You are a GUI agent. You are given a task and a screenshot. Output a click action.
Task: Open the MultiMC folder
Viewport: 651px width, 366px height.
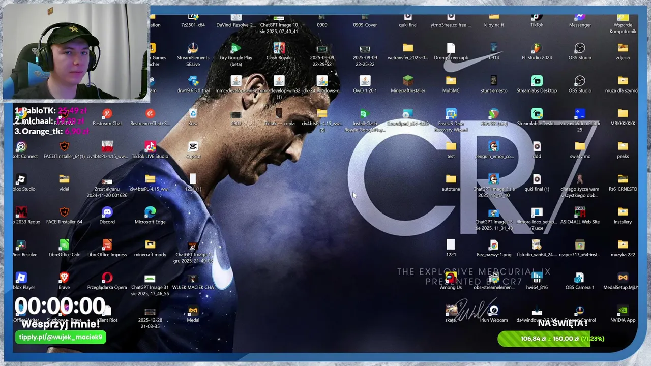click(451, 84)
